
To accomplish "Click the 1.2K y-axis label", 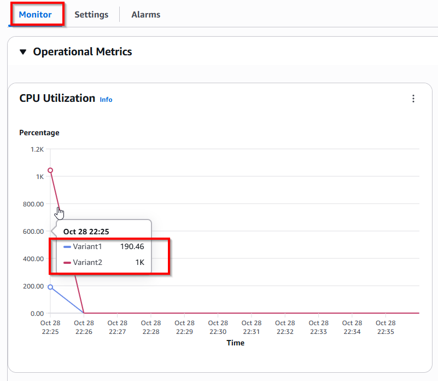I will pos(37,149).
